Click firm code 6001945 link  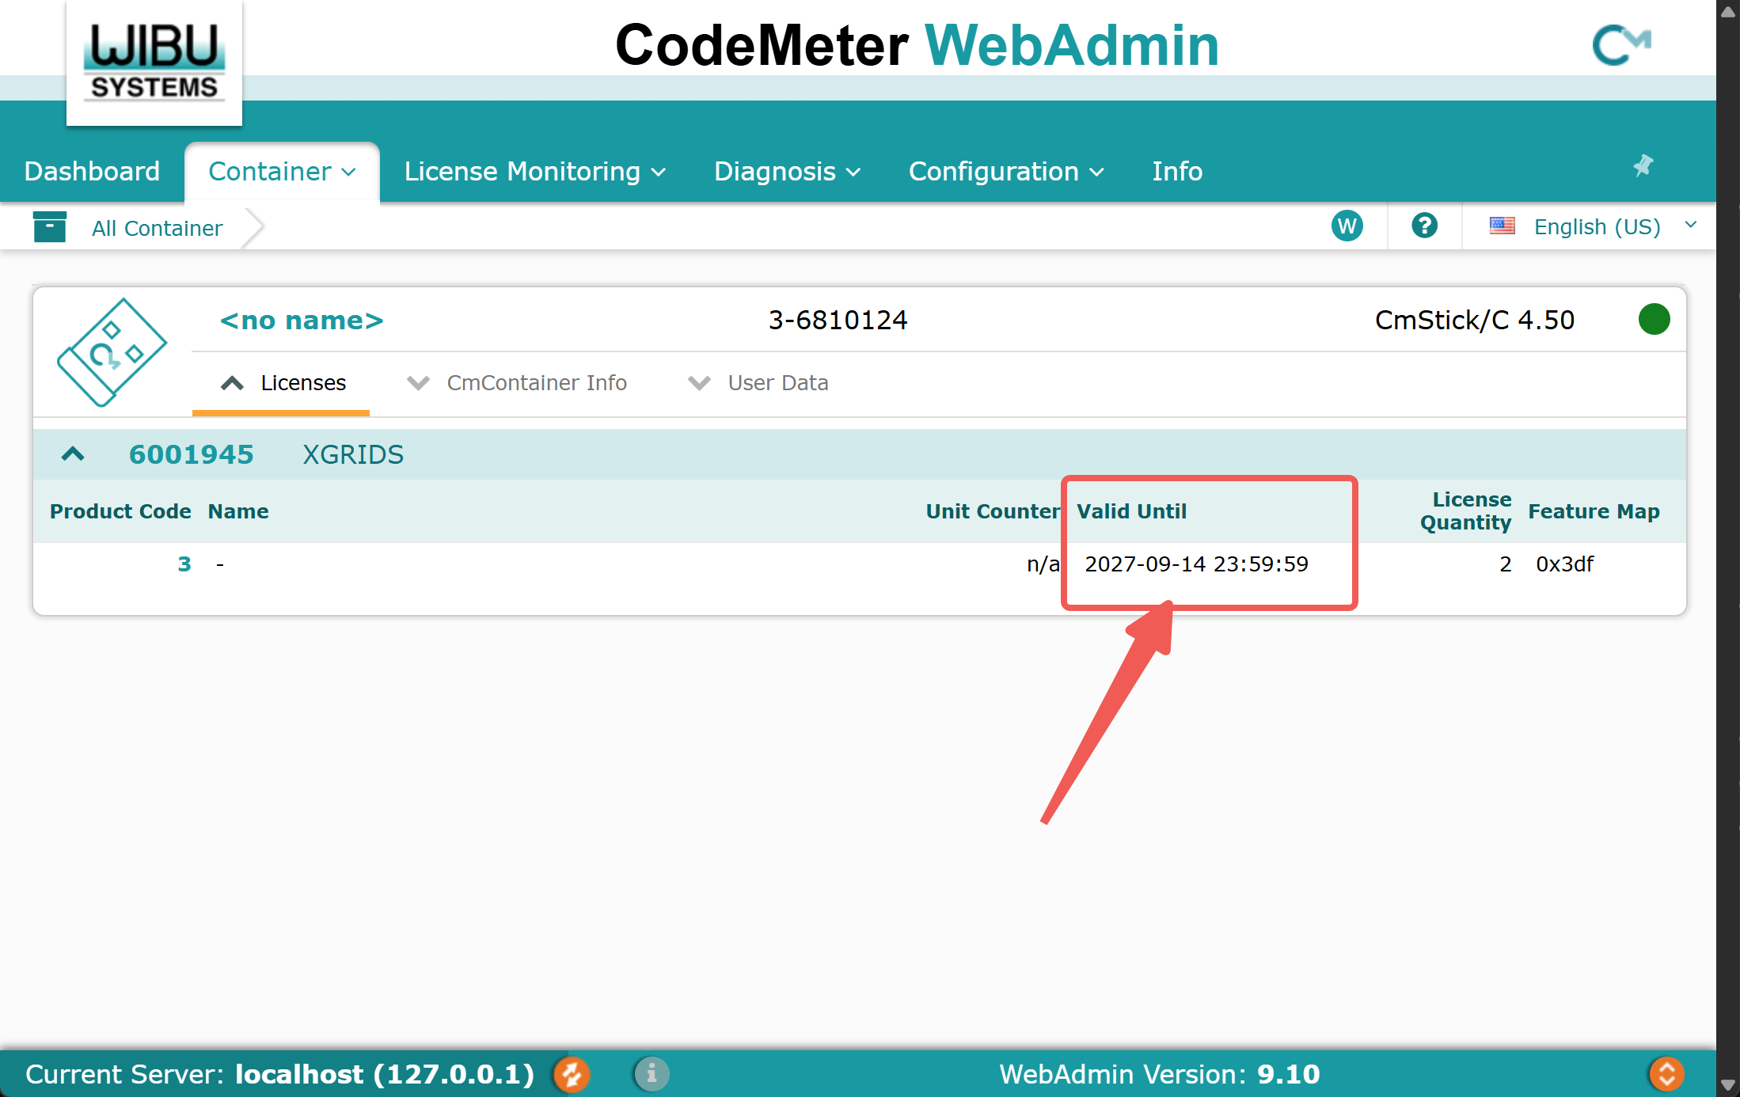click(191, 455)
